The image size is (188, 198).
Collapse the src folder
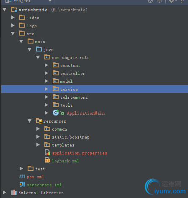13,33
